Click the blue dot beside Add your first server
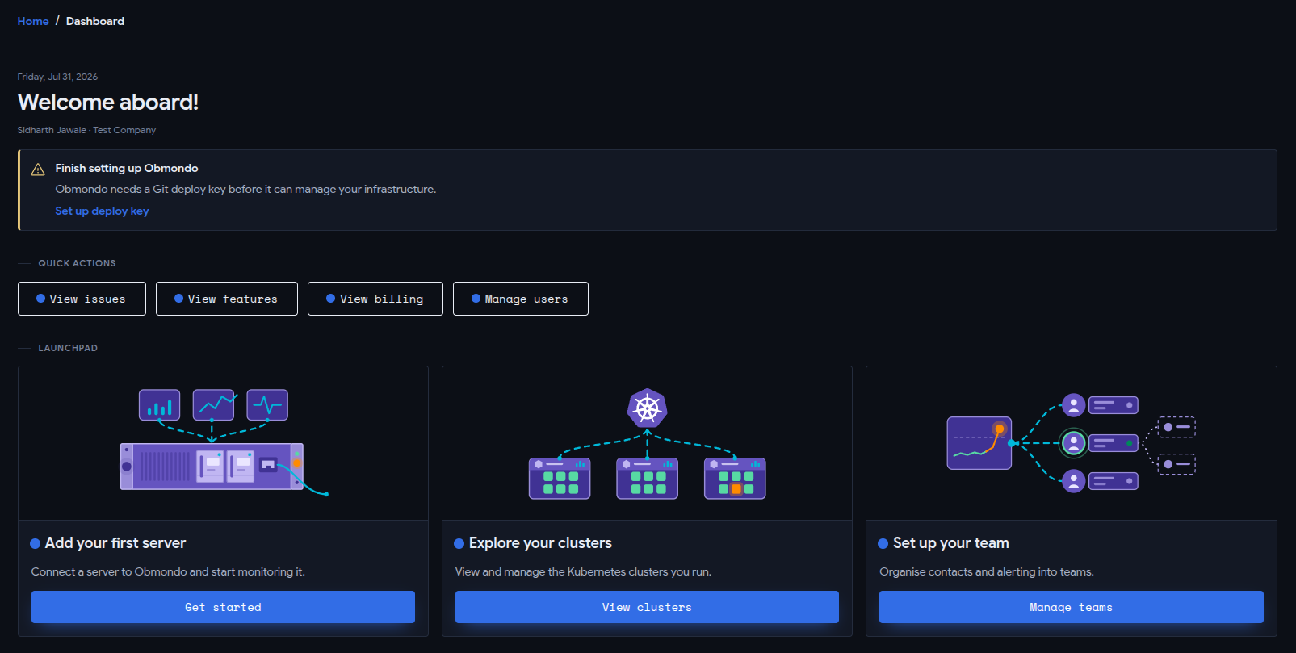Screen dimensions: 1296x653 coord(36,544)
